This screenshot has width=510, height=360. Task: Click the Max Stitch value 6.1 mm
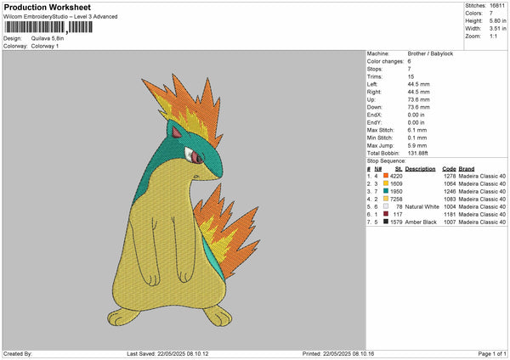coord(417,130)
